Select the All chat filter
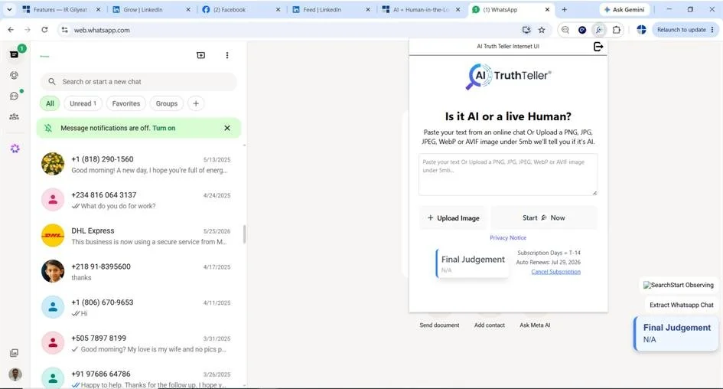723x389 pixels. click(50, 103)
